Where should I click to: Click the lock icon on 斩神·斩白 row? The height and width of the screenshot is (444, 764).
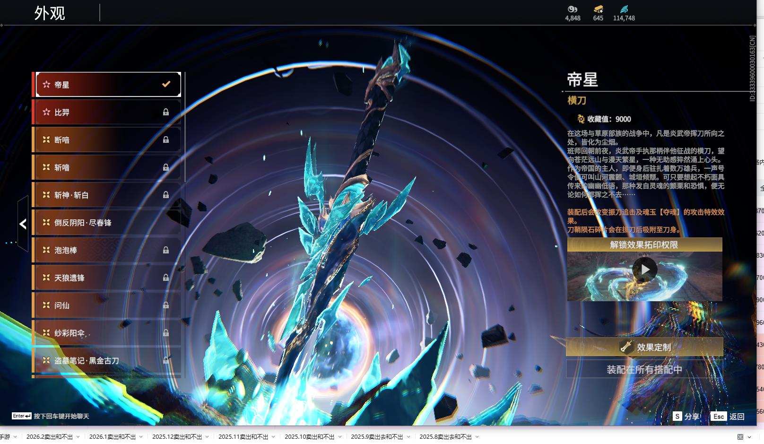point(166,195)
